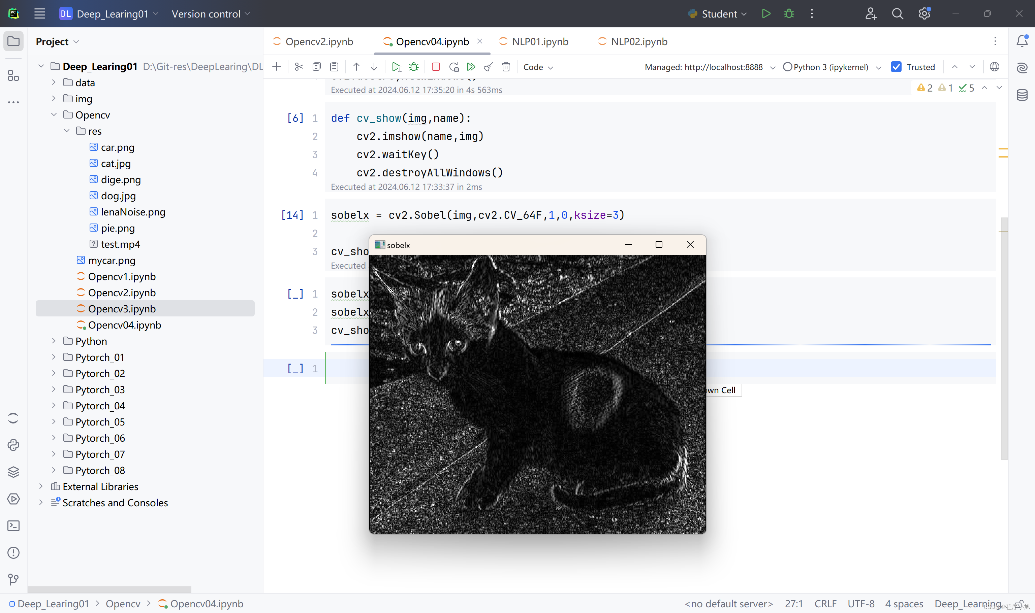Image resolution: width=1035 pixels, height=613 pixels.
Task: Run all notebook cells
Action: click(x=471, y=67)
